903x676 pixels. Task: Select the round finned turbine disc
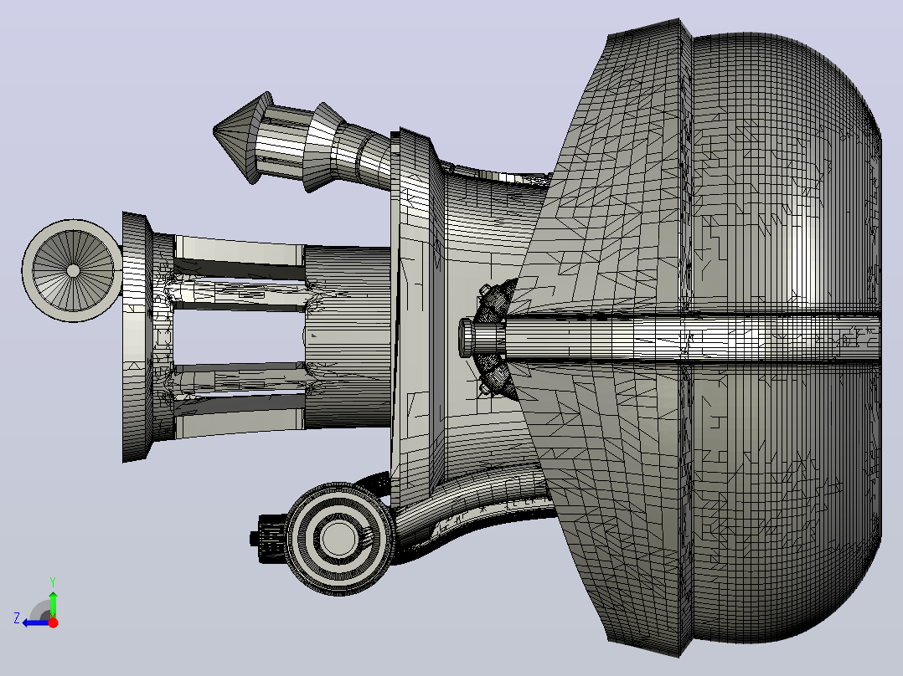(x=73, y=270)
